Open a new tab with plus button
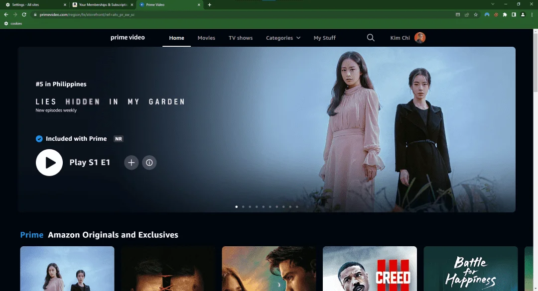Image resolution: width=538 pixels, height=291 pixels. [x=209, y=5]
